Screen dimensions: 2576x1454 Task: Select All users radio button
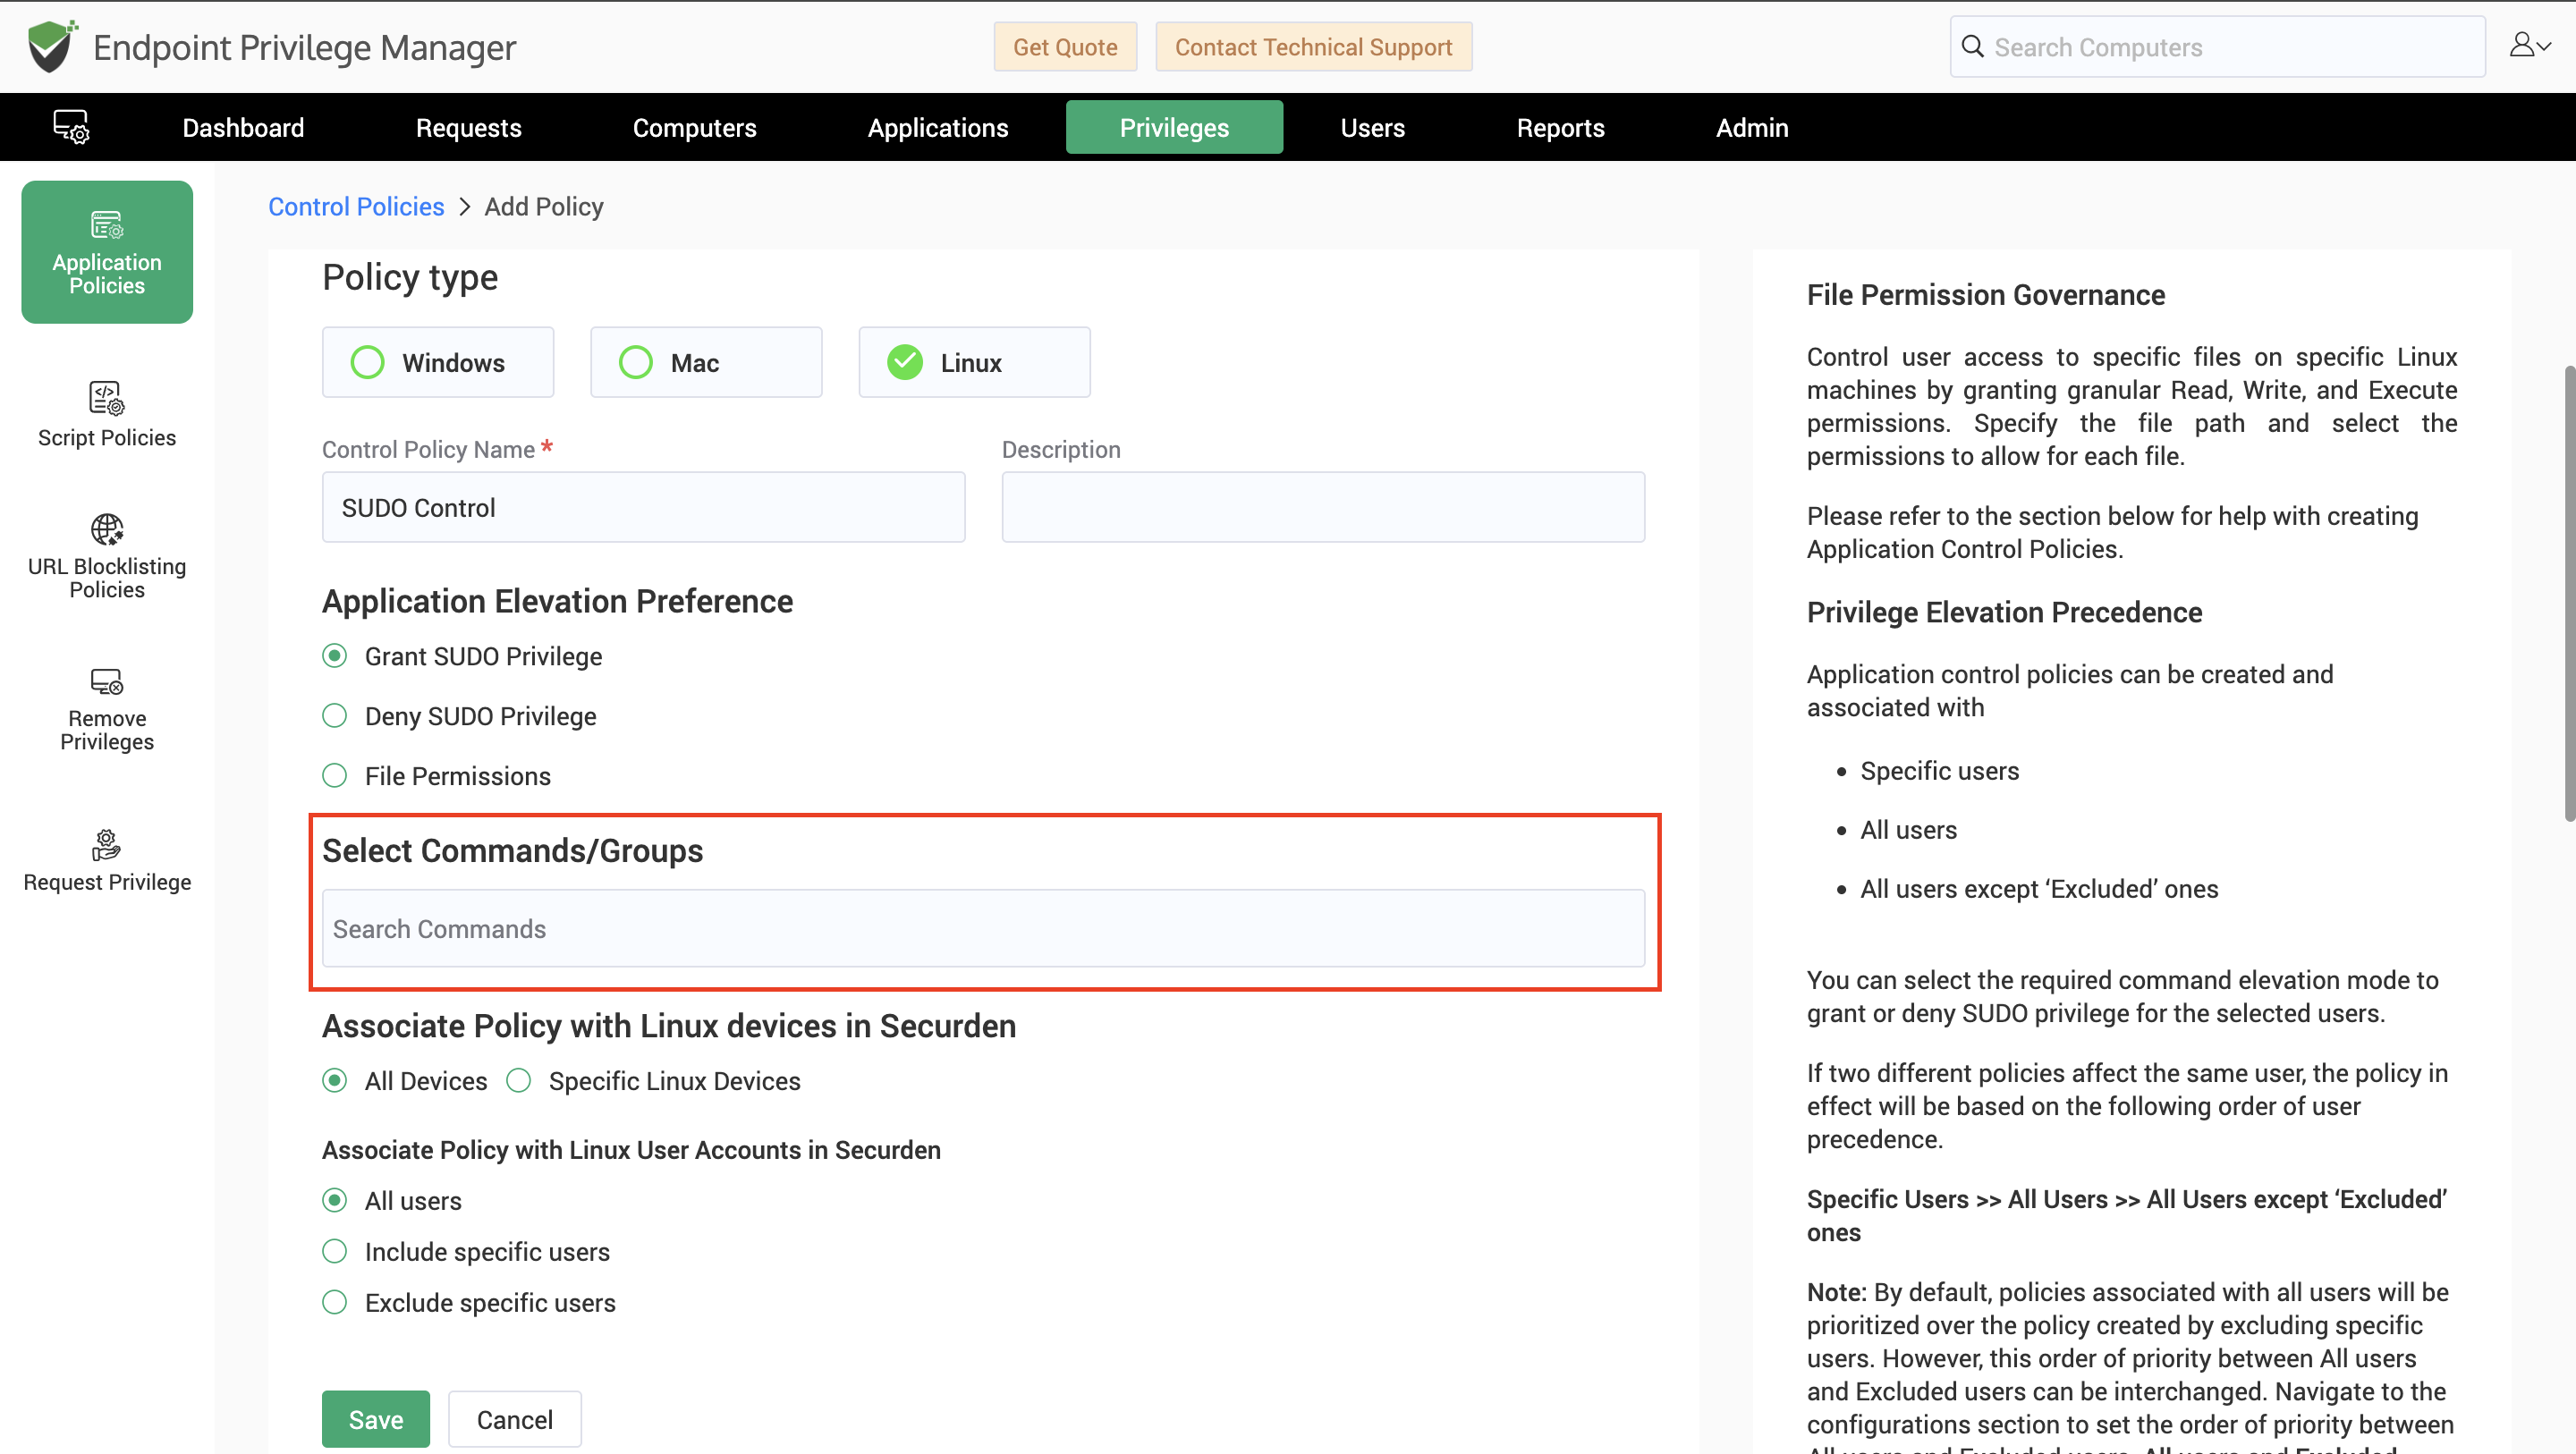tap(335, 1201)
